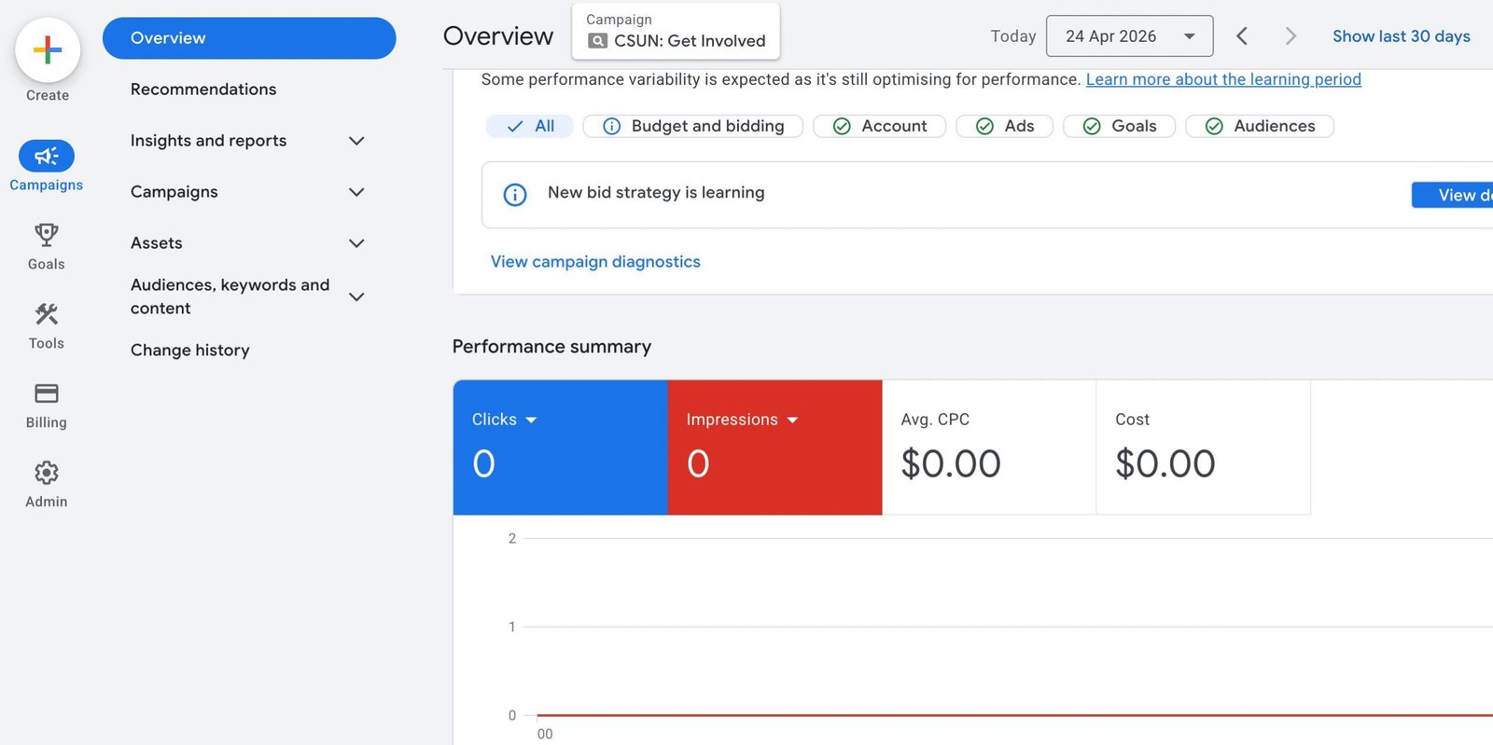The height and width of the screenshot is (745, 1493).
Task: Open Billing card icon
Action: 47,393
